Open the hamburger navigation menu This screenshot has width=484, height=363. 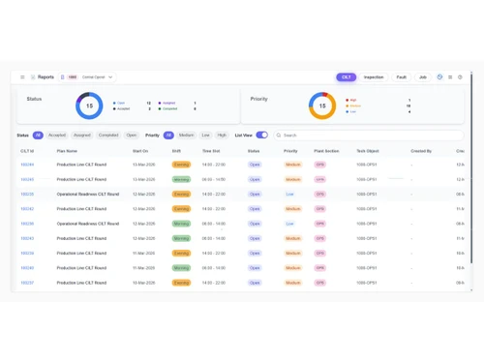coord(22,77)
